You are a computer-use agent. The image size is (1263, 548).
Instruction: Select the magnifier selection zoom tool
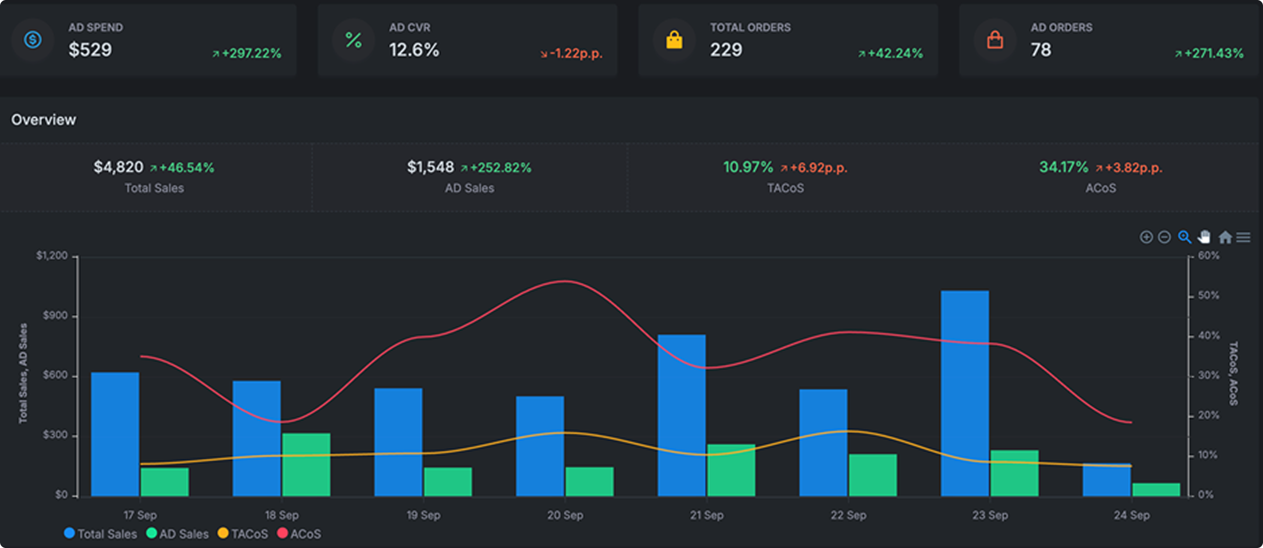1184,237
